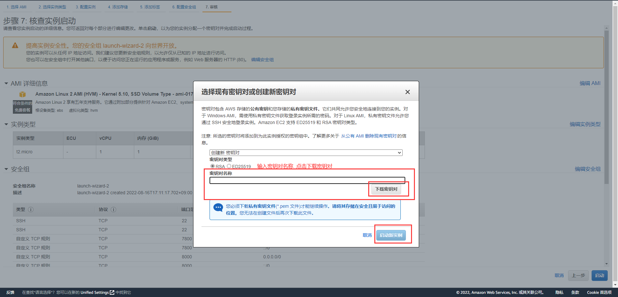Screen dimensions: 618x297
Task: Click the 密钥对名称 input field
Action: tap(307, 180)
